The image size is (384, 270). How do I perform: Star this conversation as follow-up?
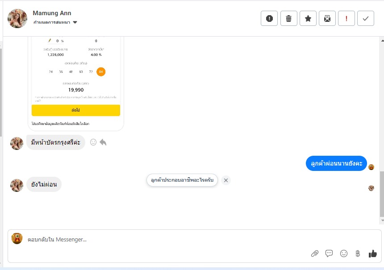tap(308, 18)
